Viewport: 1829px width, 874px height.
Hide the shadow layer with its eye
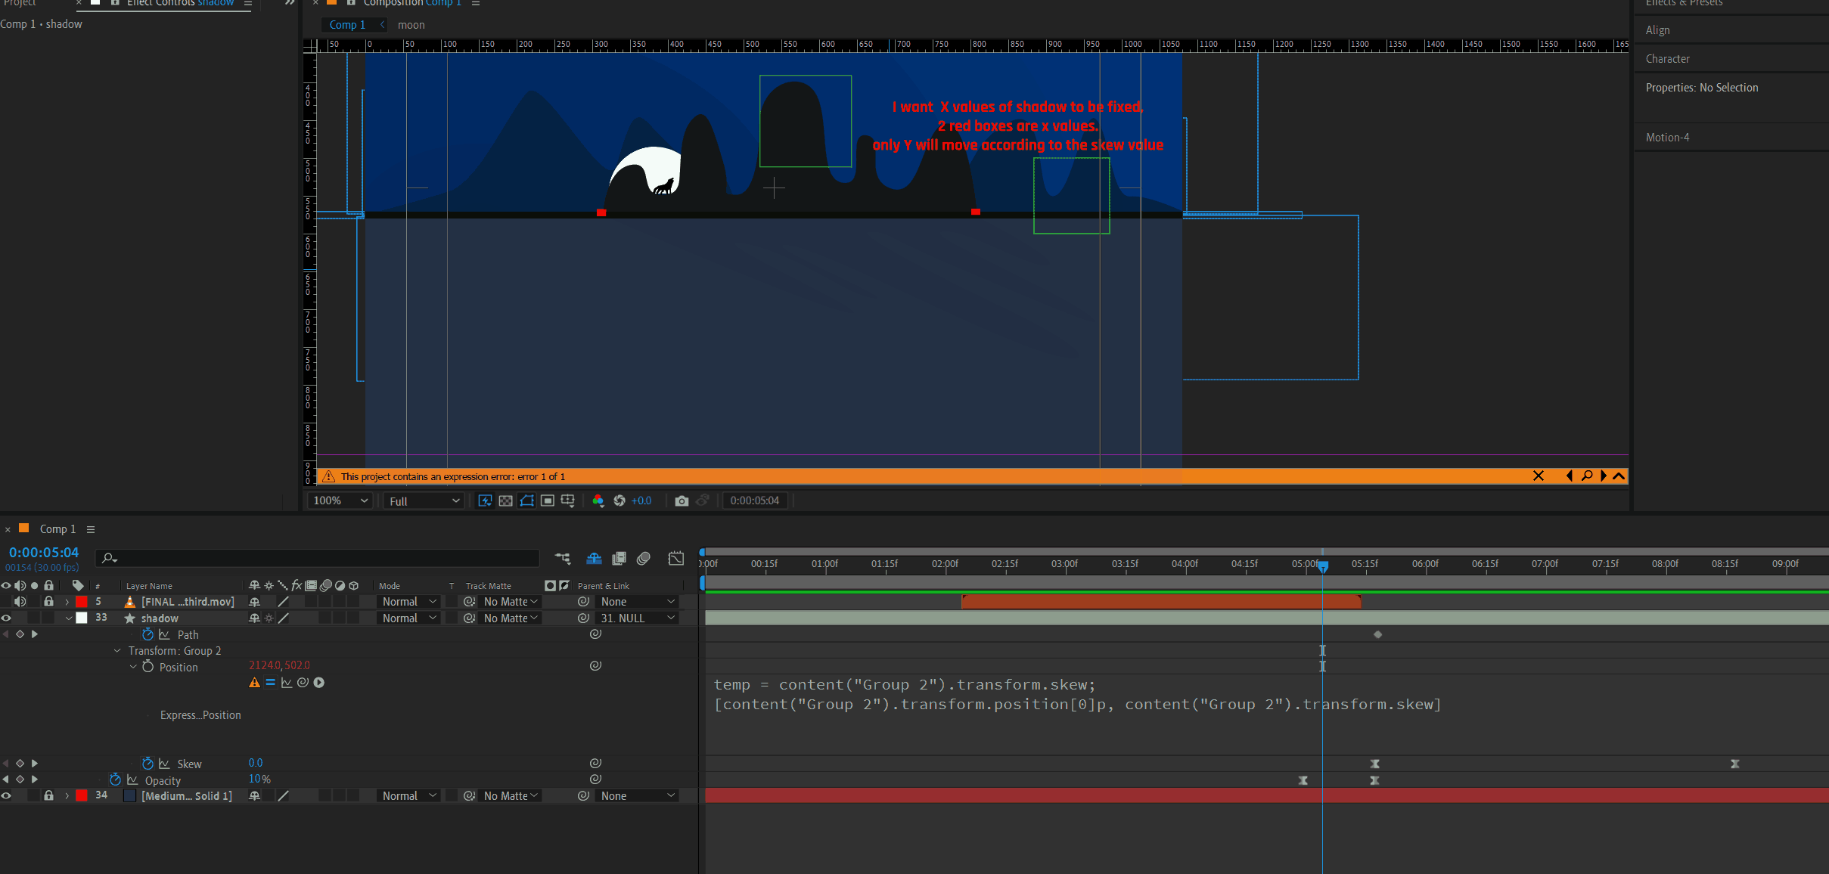click(x=6, y=618)
